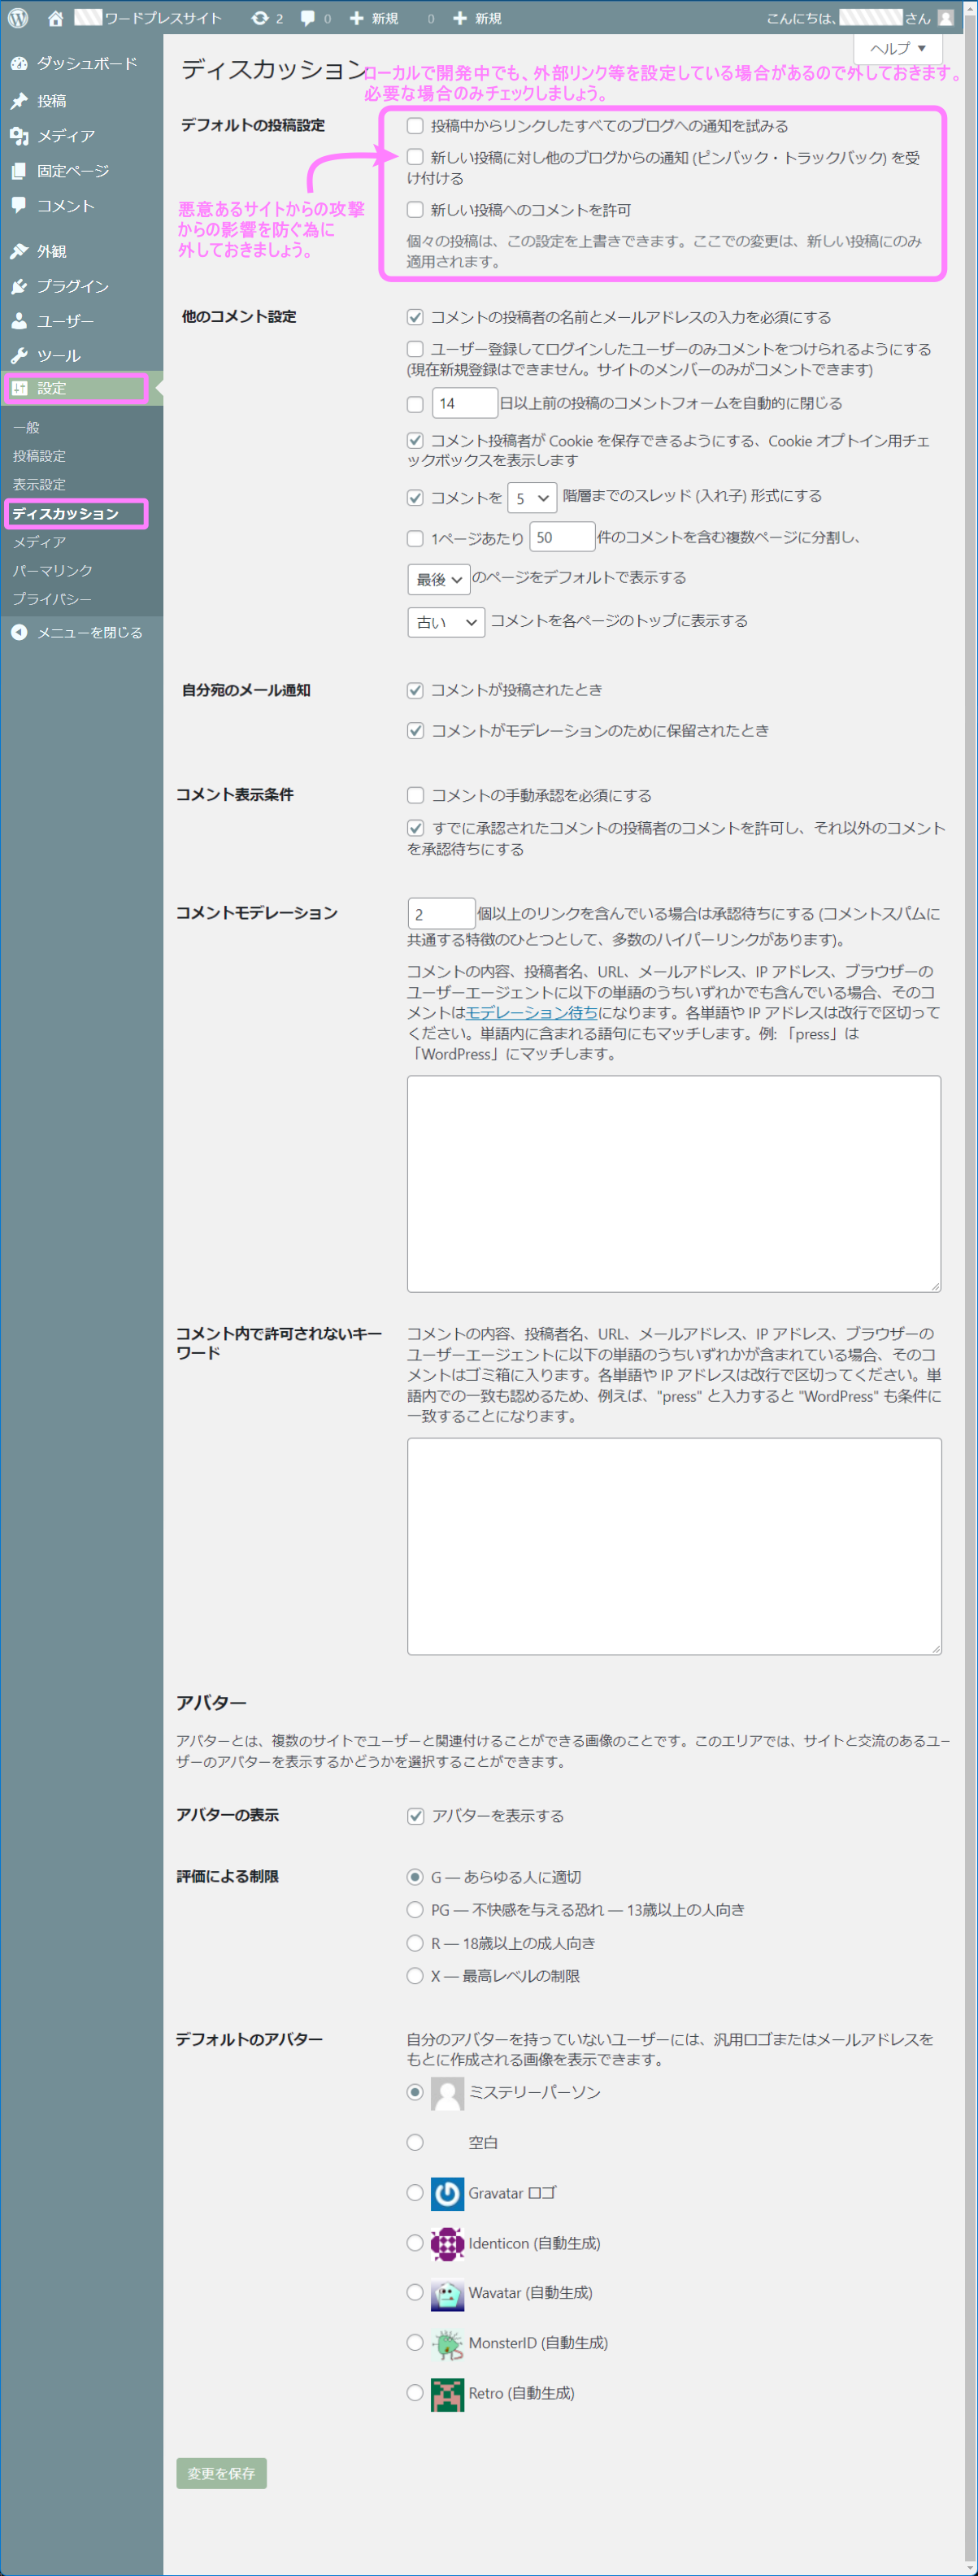Viewport: 978px width, 2576px height.
Task: Click the Identicon avatar image
Action: [447, 2244]
